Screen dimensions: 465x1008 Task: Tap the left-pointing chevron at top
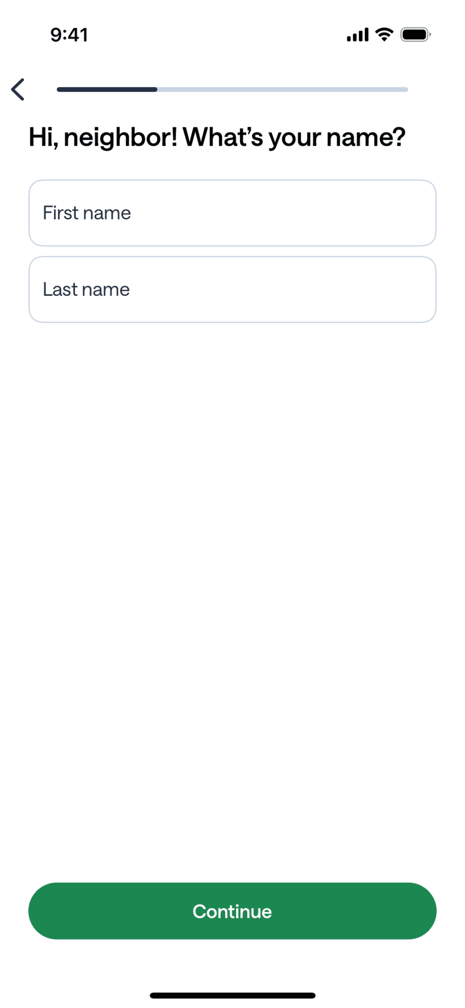tap(18, 90)
